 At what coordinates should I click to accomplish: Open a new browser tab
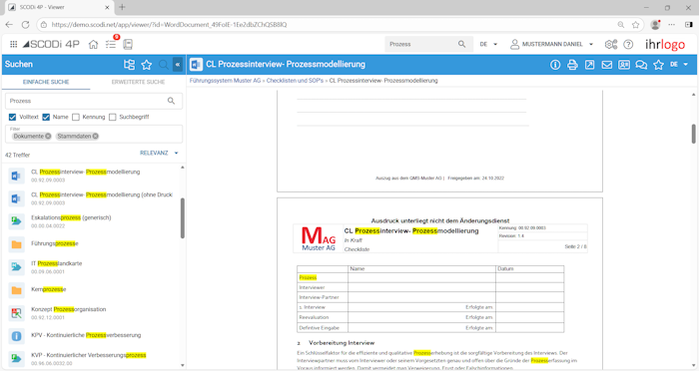122,7
